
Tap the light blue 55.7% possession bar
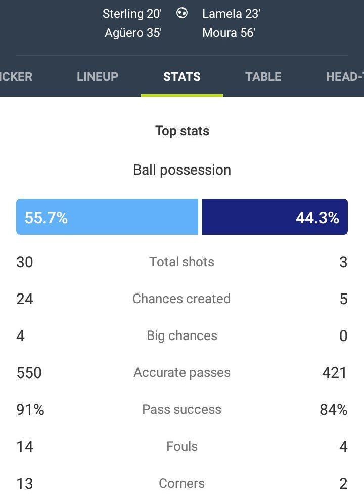pyautogui.click(x=107, y=217)
